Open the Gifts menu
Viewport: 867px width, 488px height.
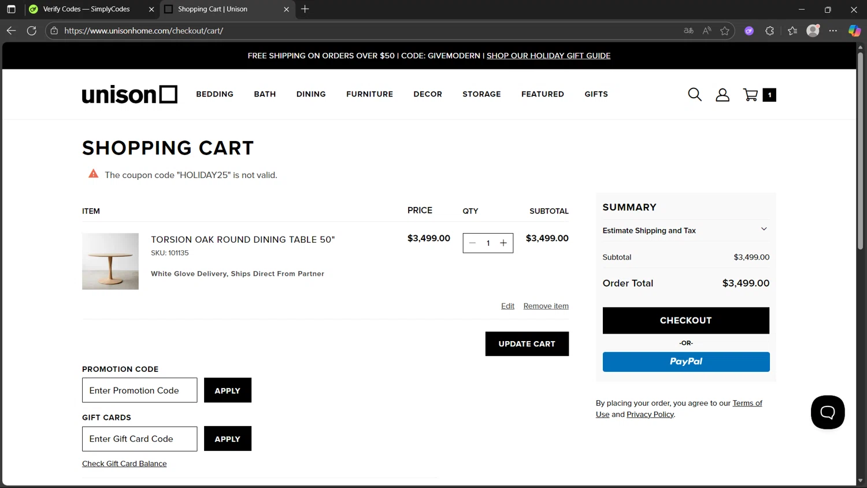(596, 94)
